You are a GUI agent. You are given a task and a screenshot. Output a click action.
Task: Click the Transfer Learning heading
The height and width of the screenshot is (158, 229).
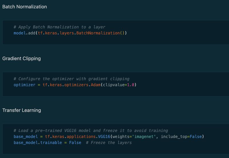click(22, 110)
